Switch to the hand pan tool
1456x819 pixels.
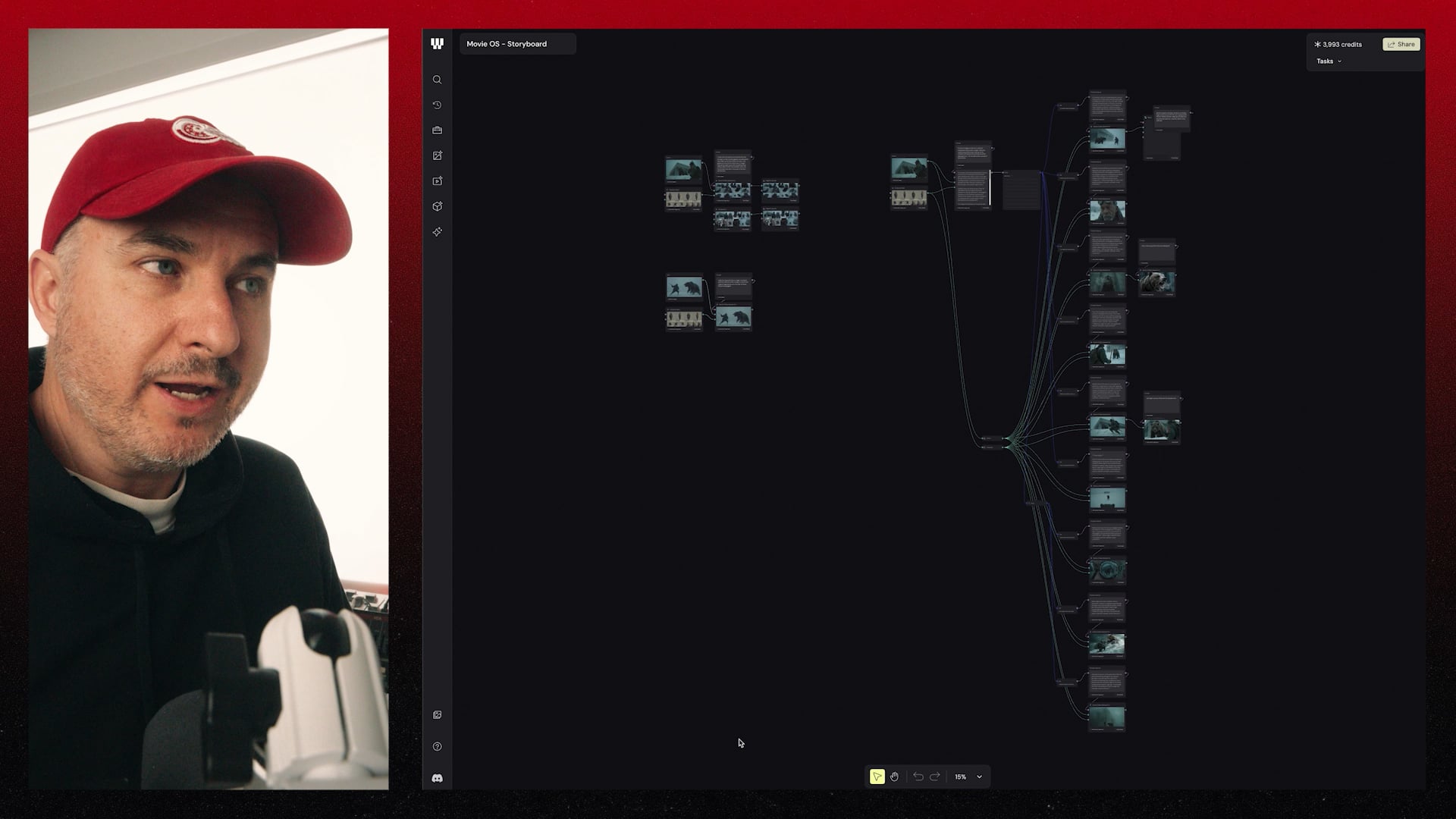coord(895,777)
